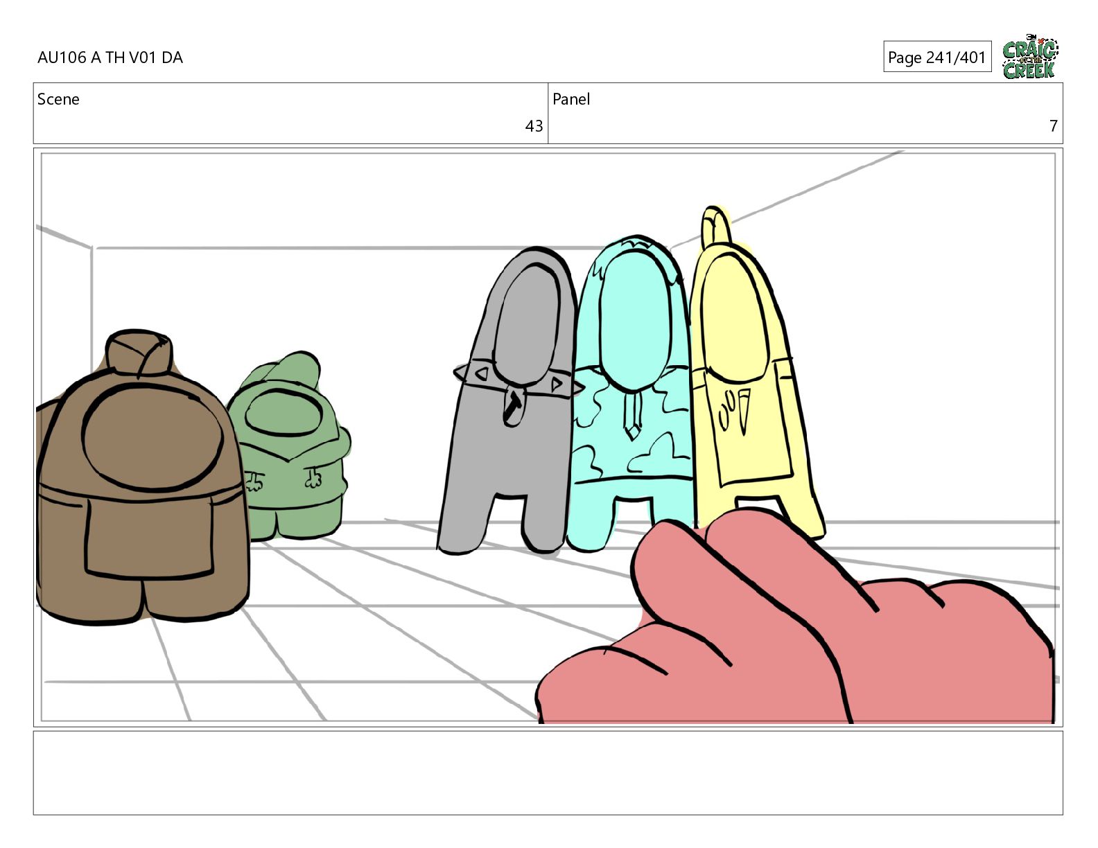This screenshot has width=1098, height=848.
Task: Click the Panel label
Action: pyautogui.click(x=571, y=99)
